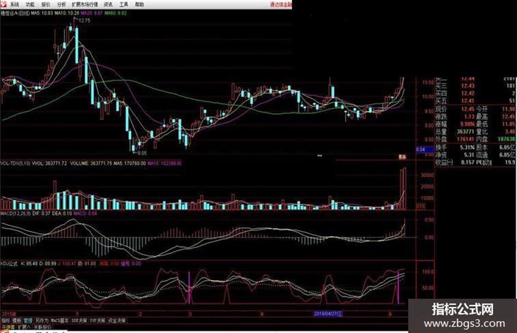Click the 买五 price 12.41 row
The width and height of the screenshot is (517, 333).
click(x=474, y=101)
